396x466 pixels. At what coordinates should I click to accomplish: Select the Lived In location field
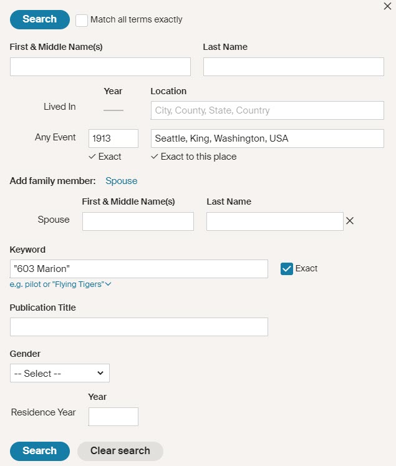click(267, 110)
